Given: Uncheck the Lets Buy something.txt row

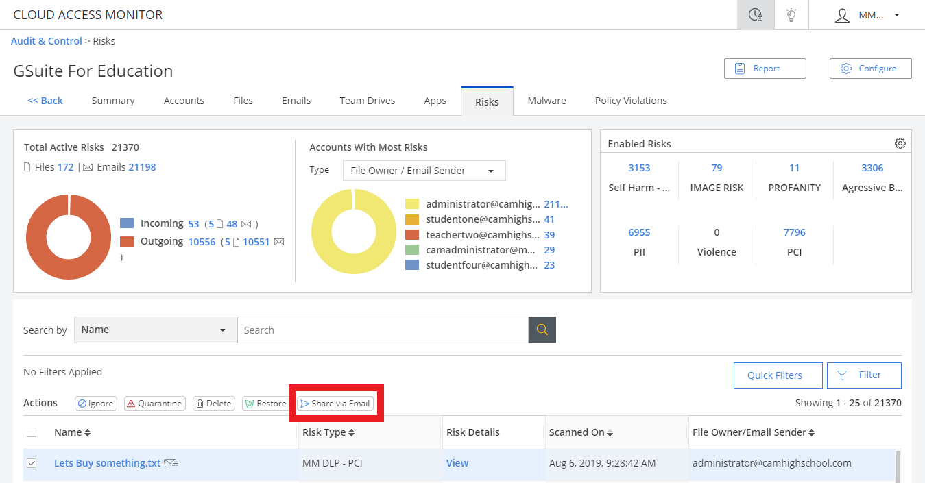Looking at the screenshot, I should click(x=32, y=463).
